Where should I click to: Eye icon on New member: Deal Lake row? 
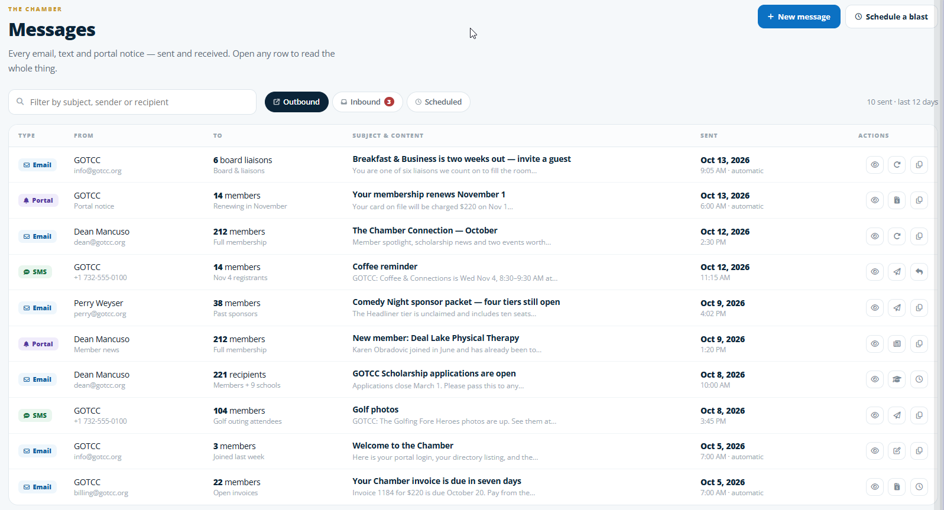pos(875,344)
